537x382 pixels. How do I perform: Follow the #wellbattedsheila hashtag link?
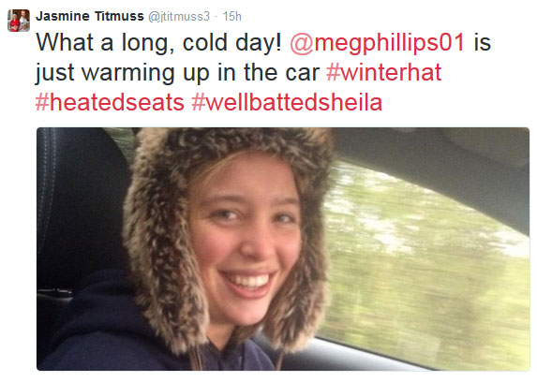pyautogui.click(x=287, y=102)
